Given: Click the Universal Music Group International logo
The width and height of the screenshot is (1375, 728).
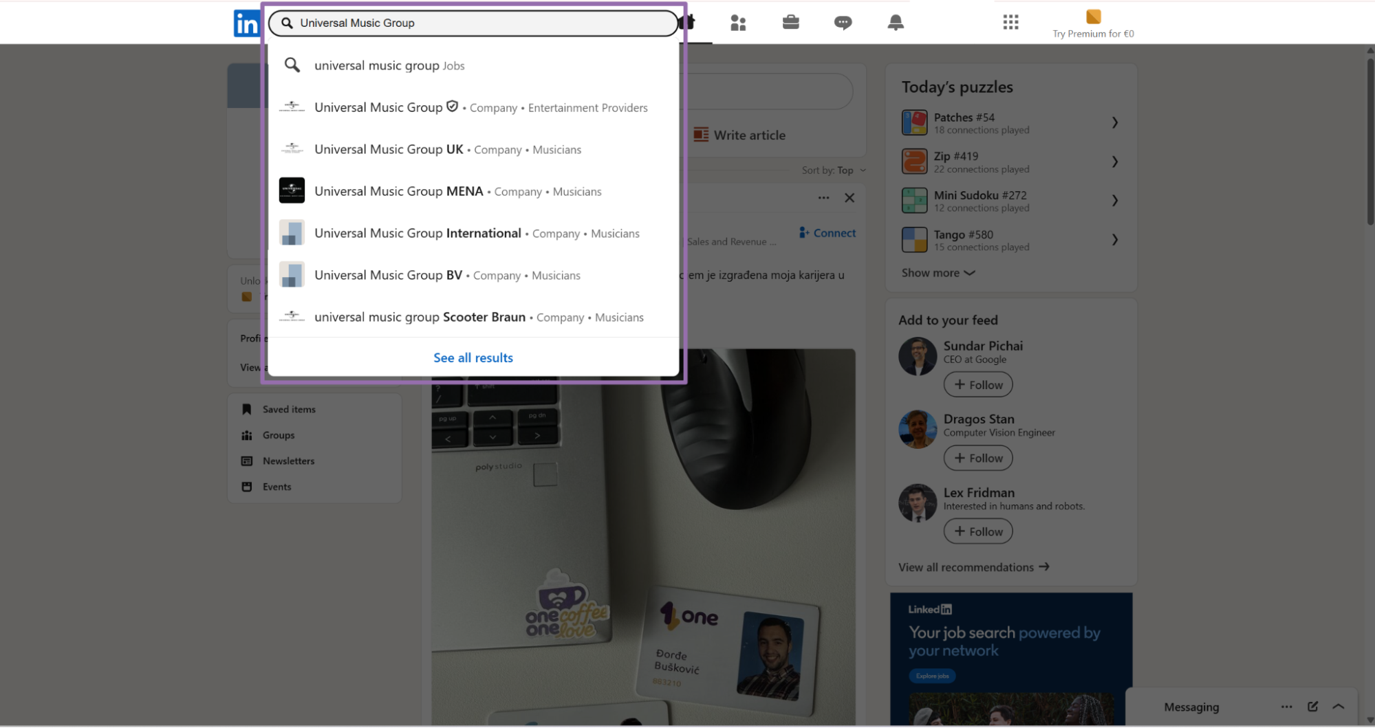Looking at the screenshot, I should (x=292, y=232).
